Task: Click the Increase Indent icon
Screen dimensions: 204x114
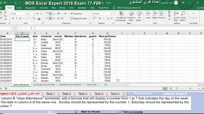Action: 62,18
